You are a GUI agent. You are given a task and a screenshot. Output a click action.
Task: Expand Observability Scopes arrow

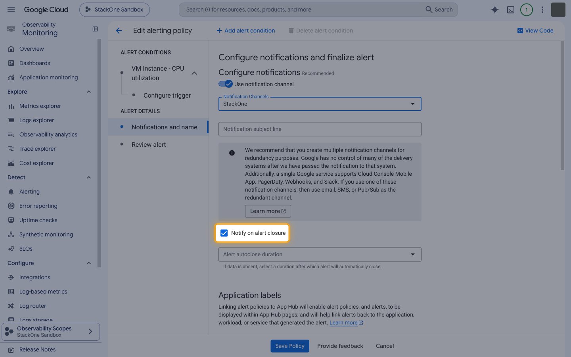90,332
